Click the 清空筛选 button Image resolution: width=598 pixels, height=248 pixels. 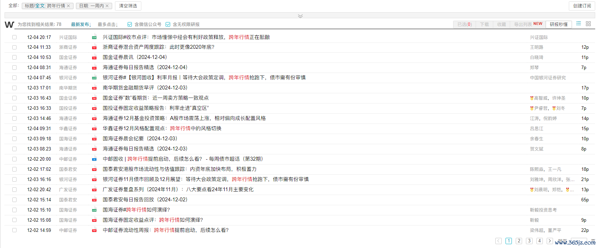click(x=128, y=6)
